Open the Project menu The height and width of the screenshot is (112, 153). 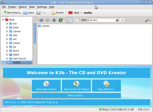pyautogui.click(x=12, y=7)
